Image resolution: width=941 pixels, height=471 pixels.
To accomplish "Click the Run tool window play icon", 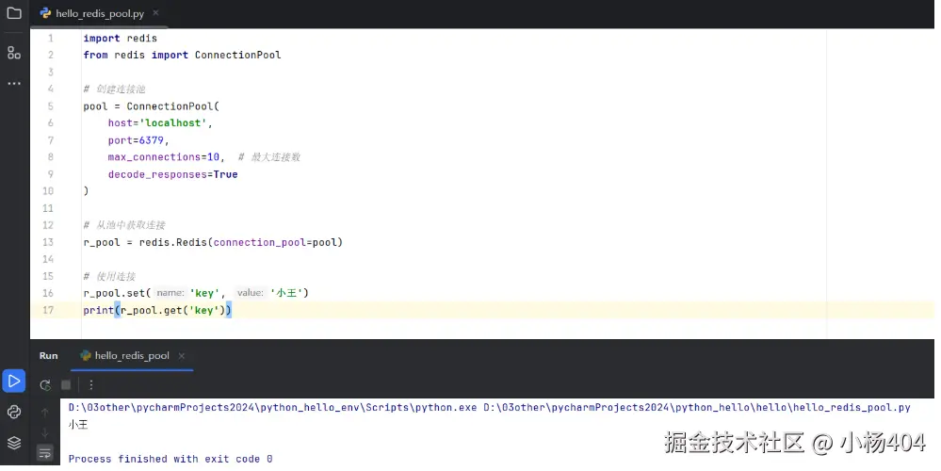I will click(x=14, y=381).
